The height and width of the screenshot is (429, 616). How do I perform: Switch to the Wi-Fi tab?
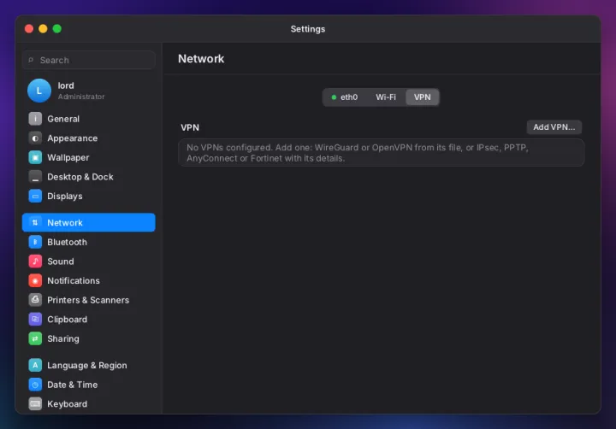coord(386,97)
